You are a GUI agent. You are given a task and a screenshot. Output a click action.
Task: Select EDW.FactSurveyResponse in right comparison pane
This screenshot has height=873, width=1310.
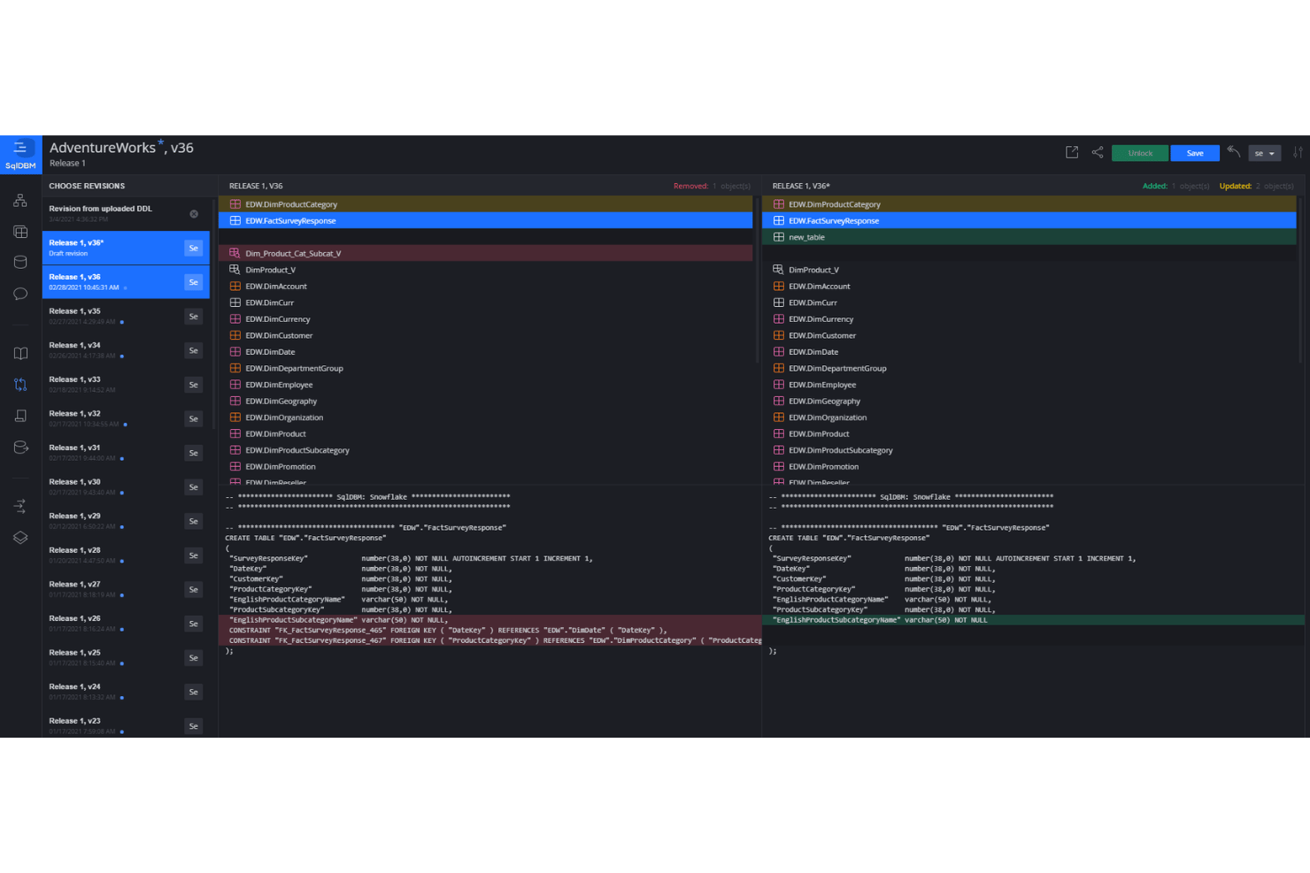[1029, 220]
